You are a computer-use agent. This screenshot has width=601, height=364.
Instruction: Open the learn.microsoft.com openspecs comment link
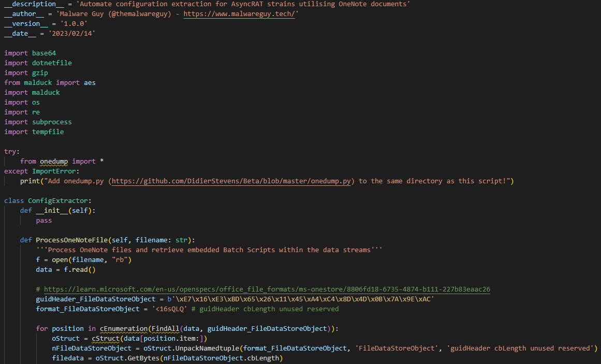(267, 289)
